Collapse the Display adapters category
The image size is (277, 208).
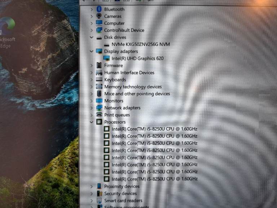[x=92, y=51]
